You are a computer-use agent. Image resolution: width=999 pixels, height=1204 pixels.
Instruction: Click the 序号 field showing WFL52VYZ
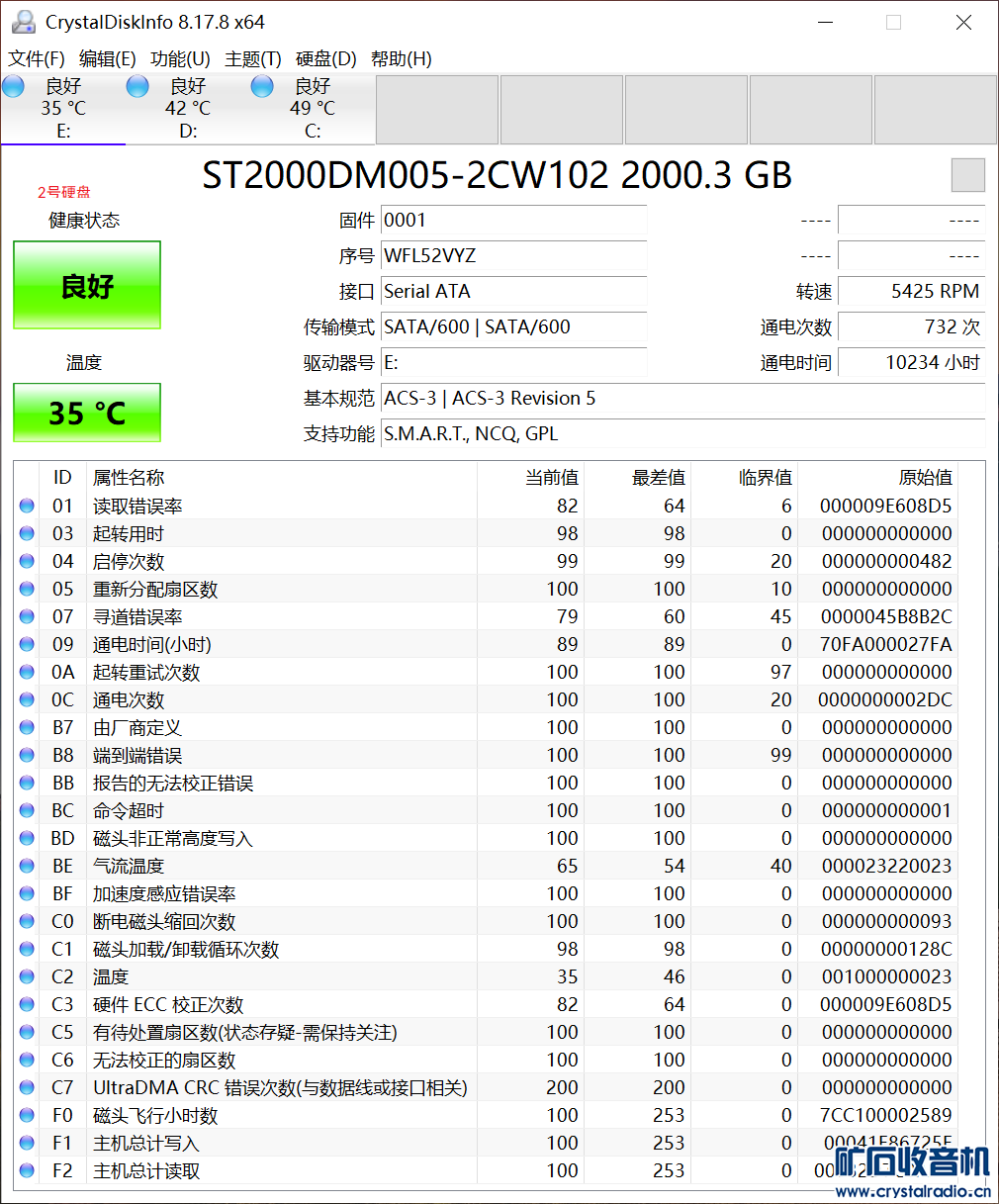coord(513,255)
